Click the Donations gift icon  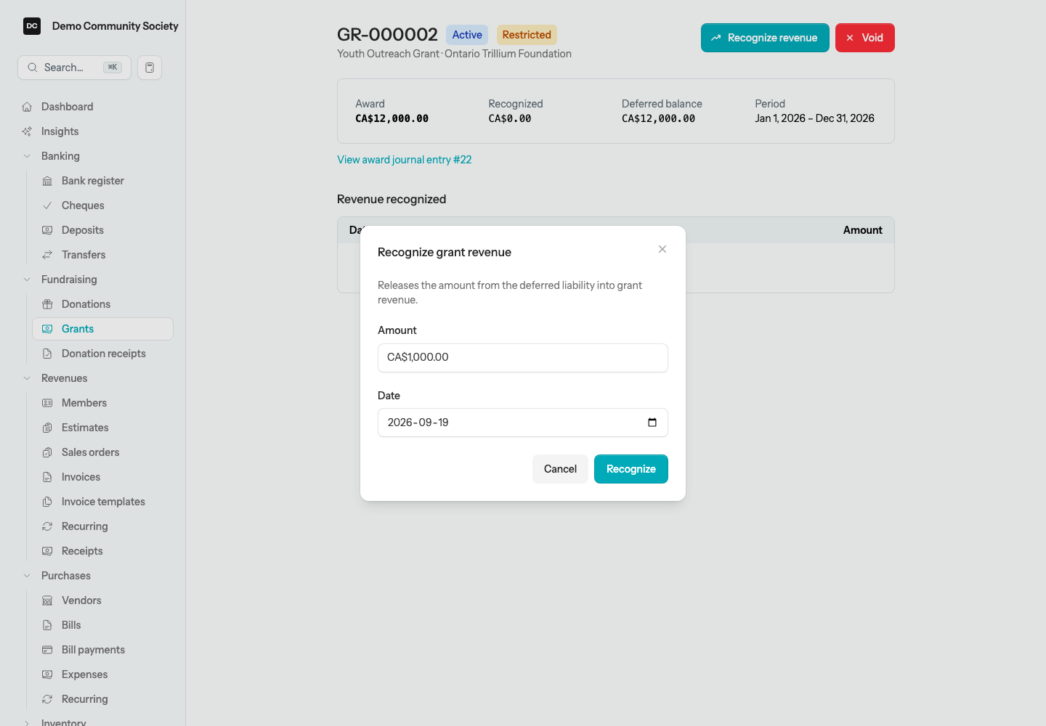pyautogui.click(x=47, y=304)
